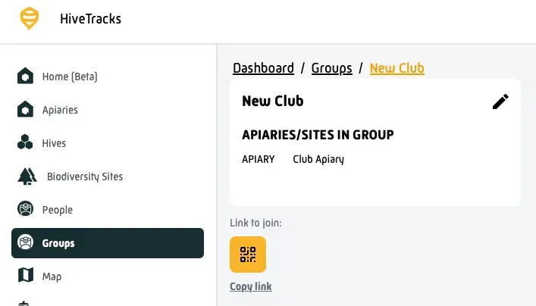Navigate to Groups breadcrumb link

pyautogui.click(x=331, y=68)
